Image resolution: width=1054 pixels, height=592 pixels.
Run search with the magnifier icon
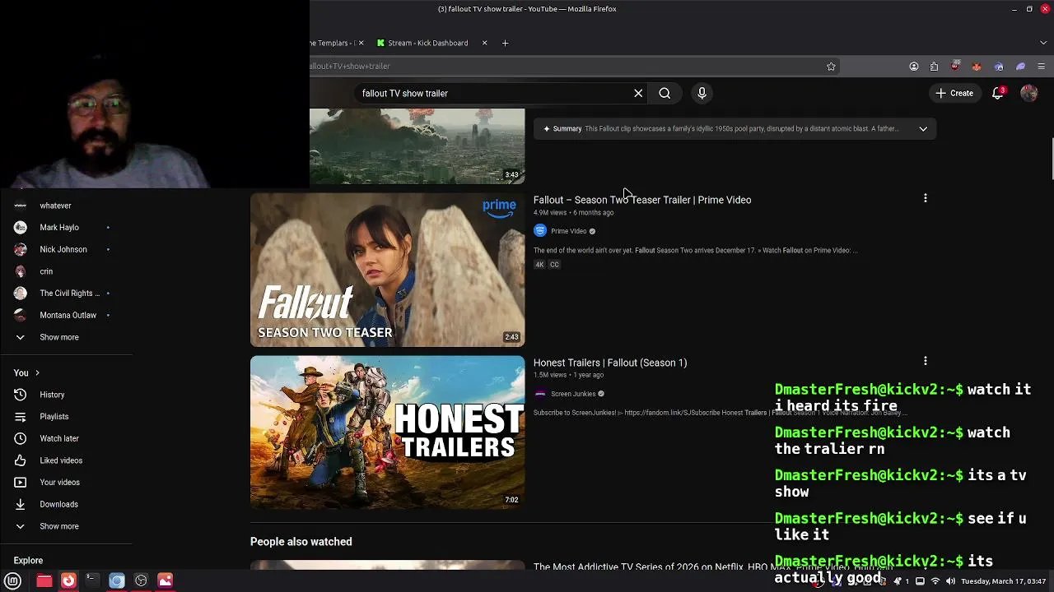(665, 93)
